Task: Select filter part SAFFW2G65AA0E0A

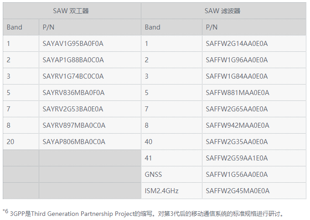Action: click(x=237, y=109)
